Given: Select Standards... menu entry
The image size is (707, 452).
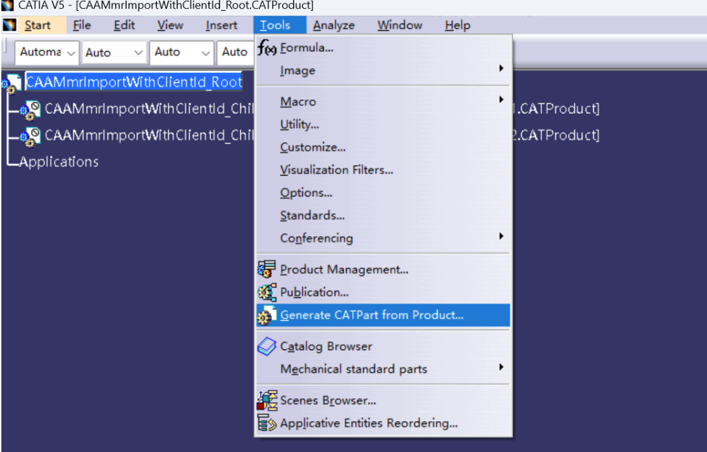Looking at the screenshot, I should click(383, 215).
